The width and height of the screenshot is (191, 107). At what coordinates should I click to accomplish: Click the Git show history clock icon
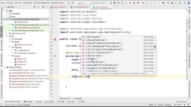[x=155, y=3]
